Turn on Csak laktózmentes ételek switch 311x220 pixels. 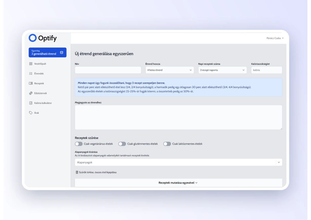pos(167,144)
